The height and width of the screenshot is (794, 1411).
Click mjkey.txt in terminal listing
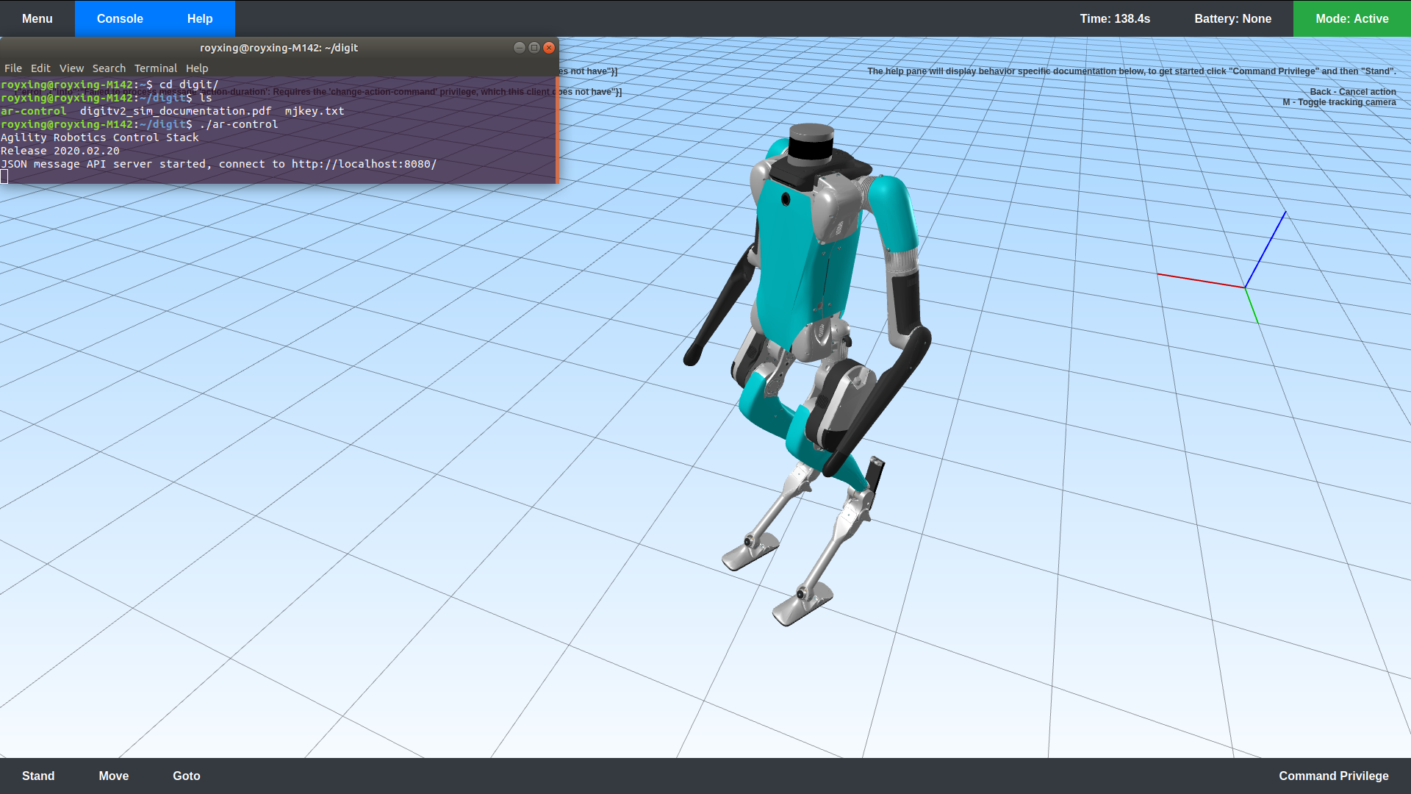tap(315, 111)
